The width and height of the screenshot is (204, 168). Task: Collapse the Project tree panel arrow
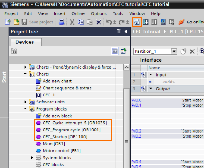pos(126,32)
